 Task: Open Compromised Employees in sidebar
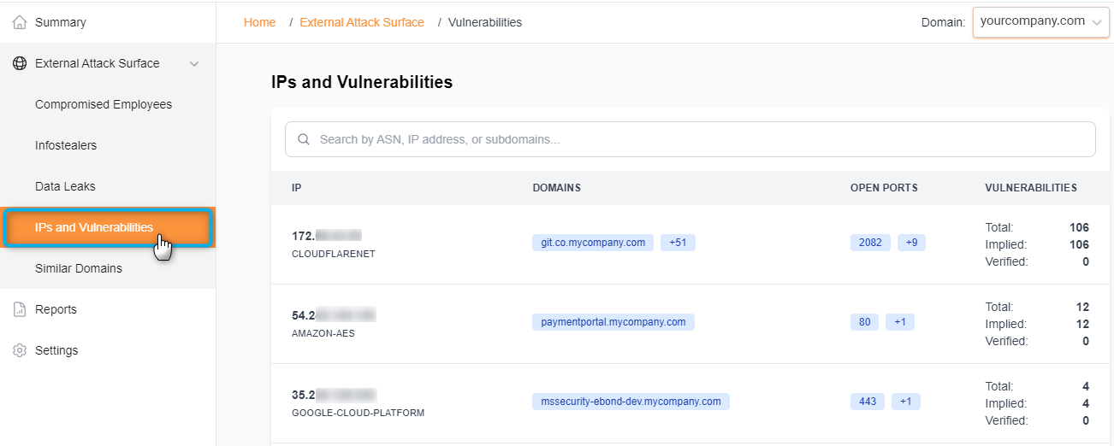pyautogui.click(x=104, y=104)
